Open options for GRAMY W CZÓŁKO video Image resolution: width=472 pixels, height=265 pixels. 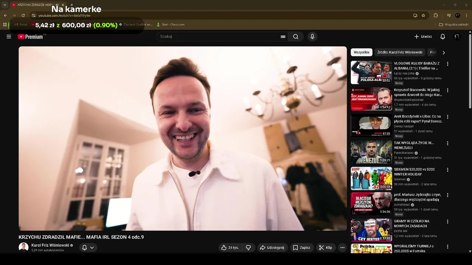pos(448,222)
